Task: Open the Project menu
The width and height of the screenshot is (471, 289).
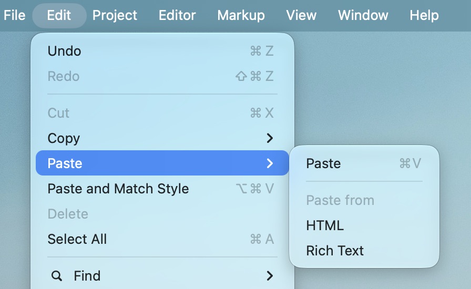Action: (115, 15)
